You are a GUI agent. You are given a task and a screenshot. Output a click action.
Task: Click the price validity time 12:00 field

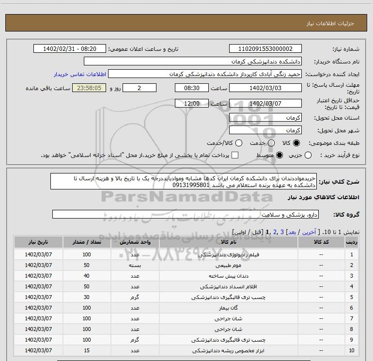[192, 103]
